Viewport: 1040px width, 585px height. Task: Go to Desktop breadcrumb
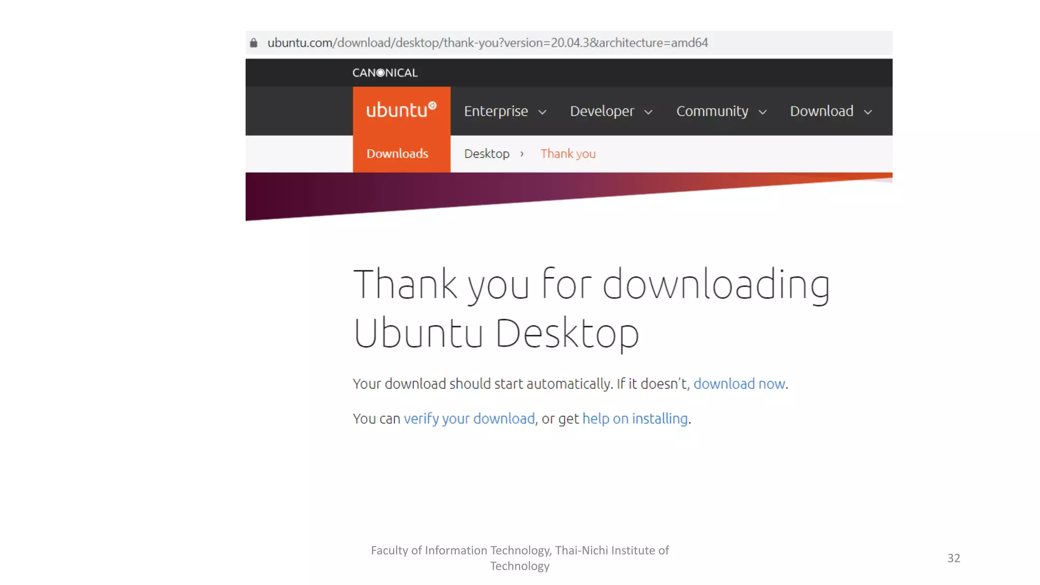click(x=486, y=154)
